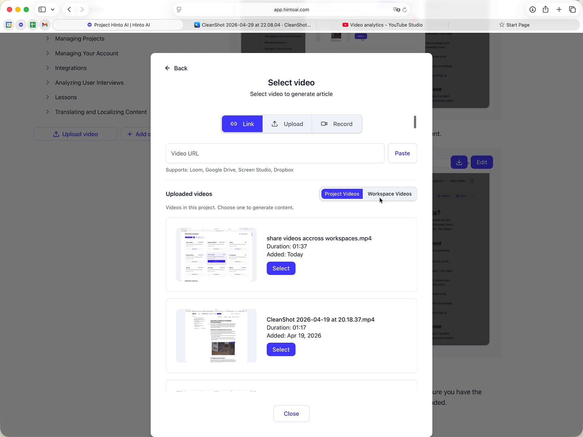The image size is (583, 437).
Task: Switch to the Video analytics YouTube Studio tab
Action: (x=383, y=25)
